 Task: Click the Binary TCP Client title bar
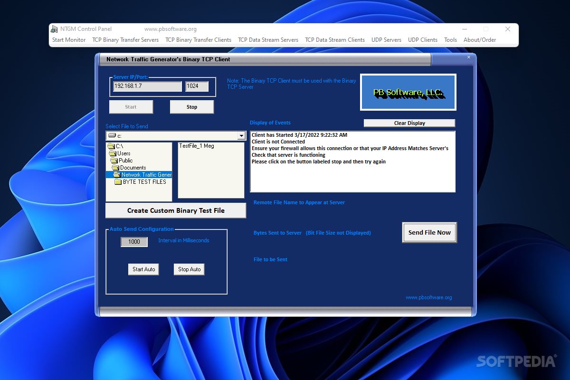click(264, 59)
